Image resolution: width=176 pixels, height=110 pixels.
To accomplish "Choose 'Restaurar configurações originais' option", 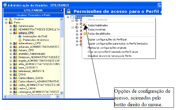I will point(107,48).
